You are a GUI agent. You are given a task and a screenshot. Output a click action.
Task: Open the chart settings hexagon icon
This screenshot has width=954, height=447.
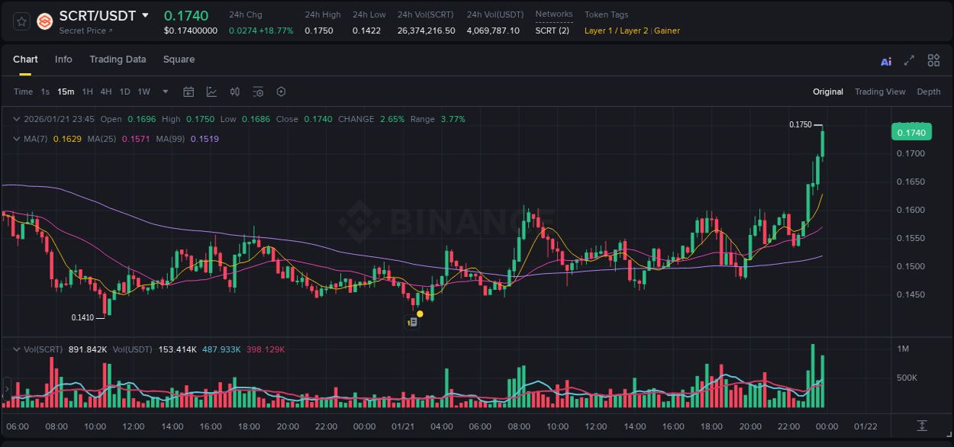(281, 91)
